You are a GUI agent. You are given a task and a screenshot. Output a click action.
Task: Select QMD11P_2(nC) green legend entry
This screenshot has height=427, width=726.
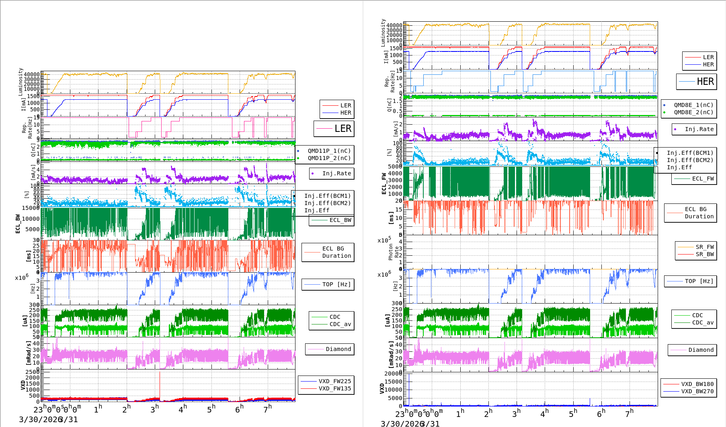click(329, 158)
